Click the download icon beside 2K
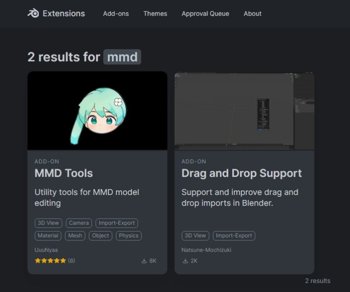This screenshot has height=292, width=350. 185,261
